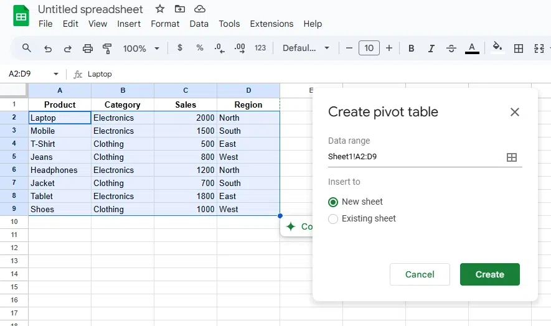Screen dimensions: 551x326
Task: Open the borders tool
Action: tap(518, 49)
